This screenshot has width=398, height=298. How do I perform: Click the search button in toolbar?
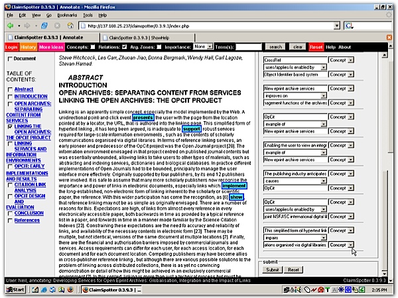pyautogui.click(x=275, y=47)
